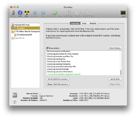Click the disk drive icon in info area
This screenshot has height=118, width=136.
[x=15, y=95]
